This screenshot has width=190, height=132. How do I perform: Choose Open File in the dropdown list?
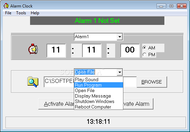(x=98, y=90)
